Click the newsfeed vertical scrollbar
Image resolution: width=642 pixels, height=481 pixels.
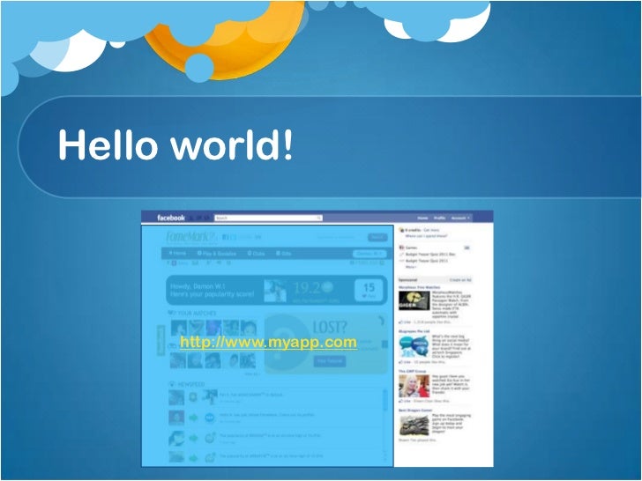pos(384,424)
